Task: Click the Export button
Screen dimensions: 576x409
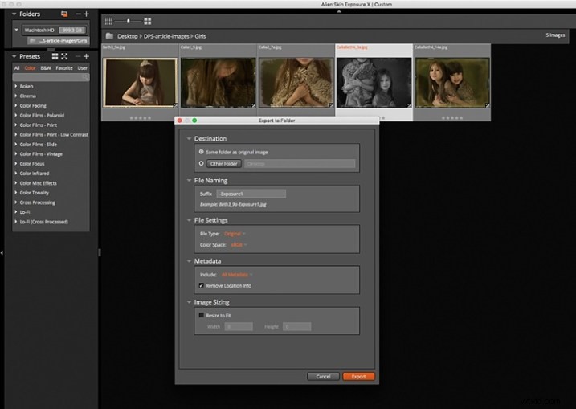Action: click(x=358, y=376)
